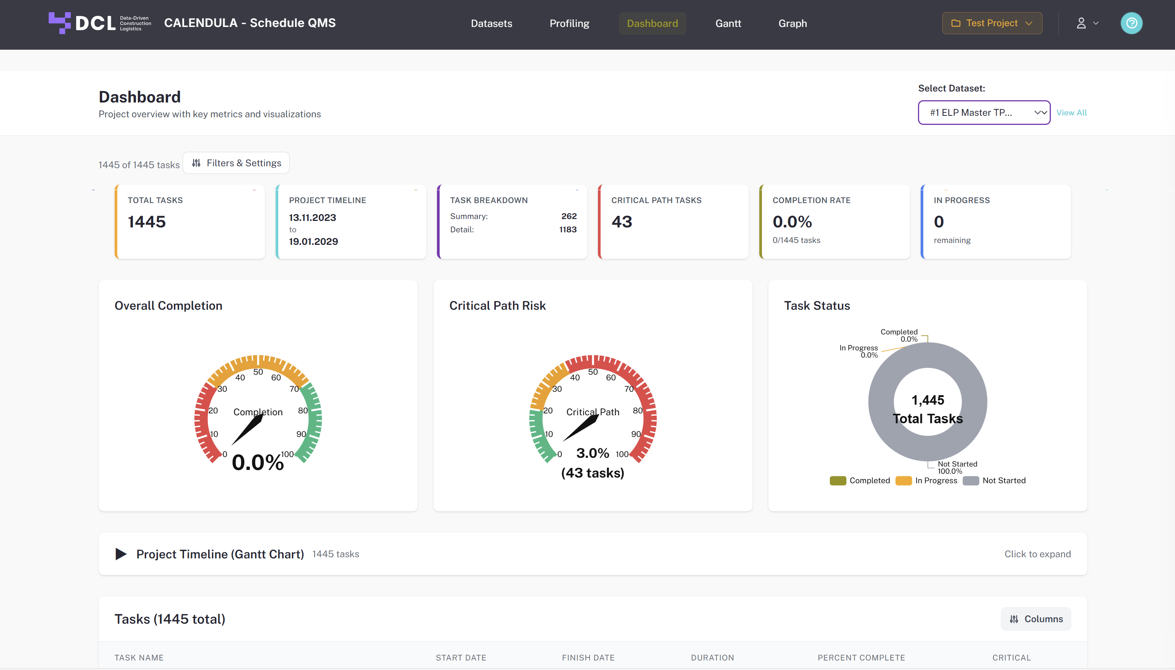Screen dimensions: 1175x670
Task: Click the sliders icon in Columns button
Action: pos(1014,620)
